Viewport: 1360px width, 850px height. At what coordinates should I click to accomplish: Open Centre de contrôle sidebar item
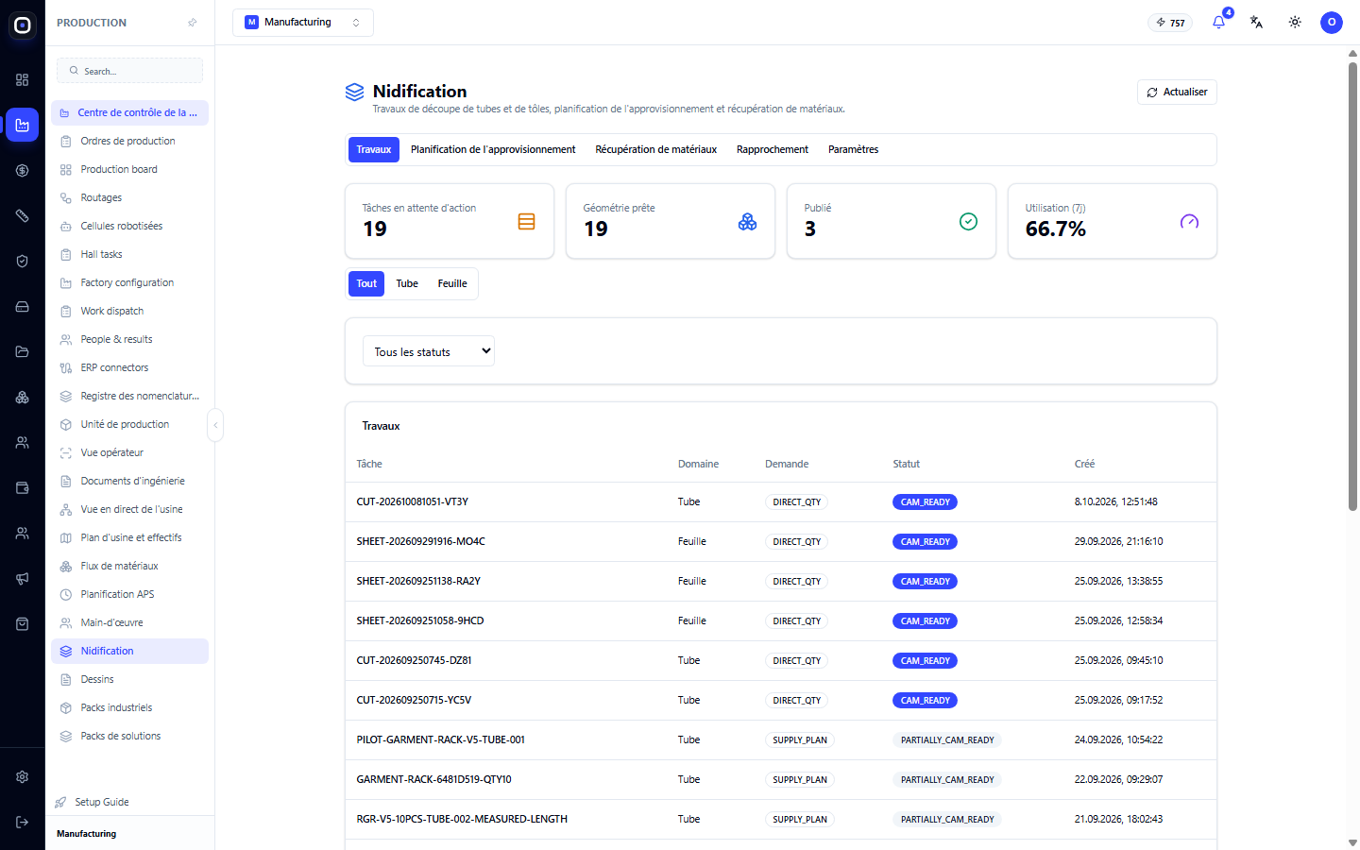click(x=130, y=112)
